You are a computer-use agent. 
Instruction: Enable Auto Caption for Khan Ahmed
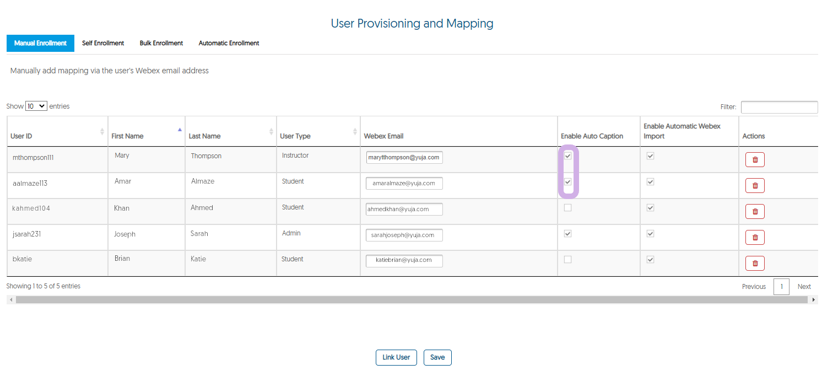[x=567, y=208]
